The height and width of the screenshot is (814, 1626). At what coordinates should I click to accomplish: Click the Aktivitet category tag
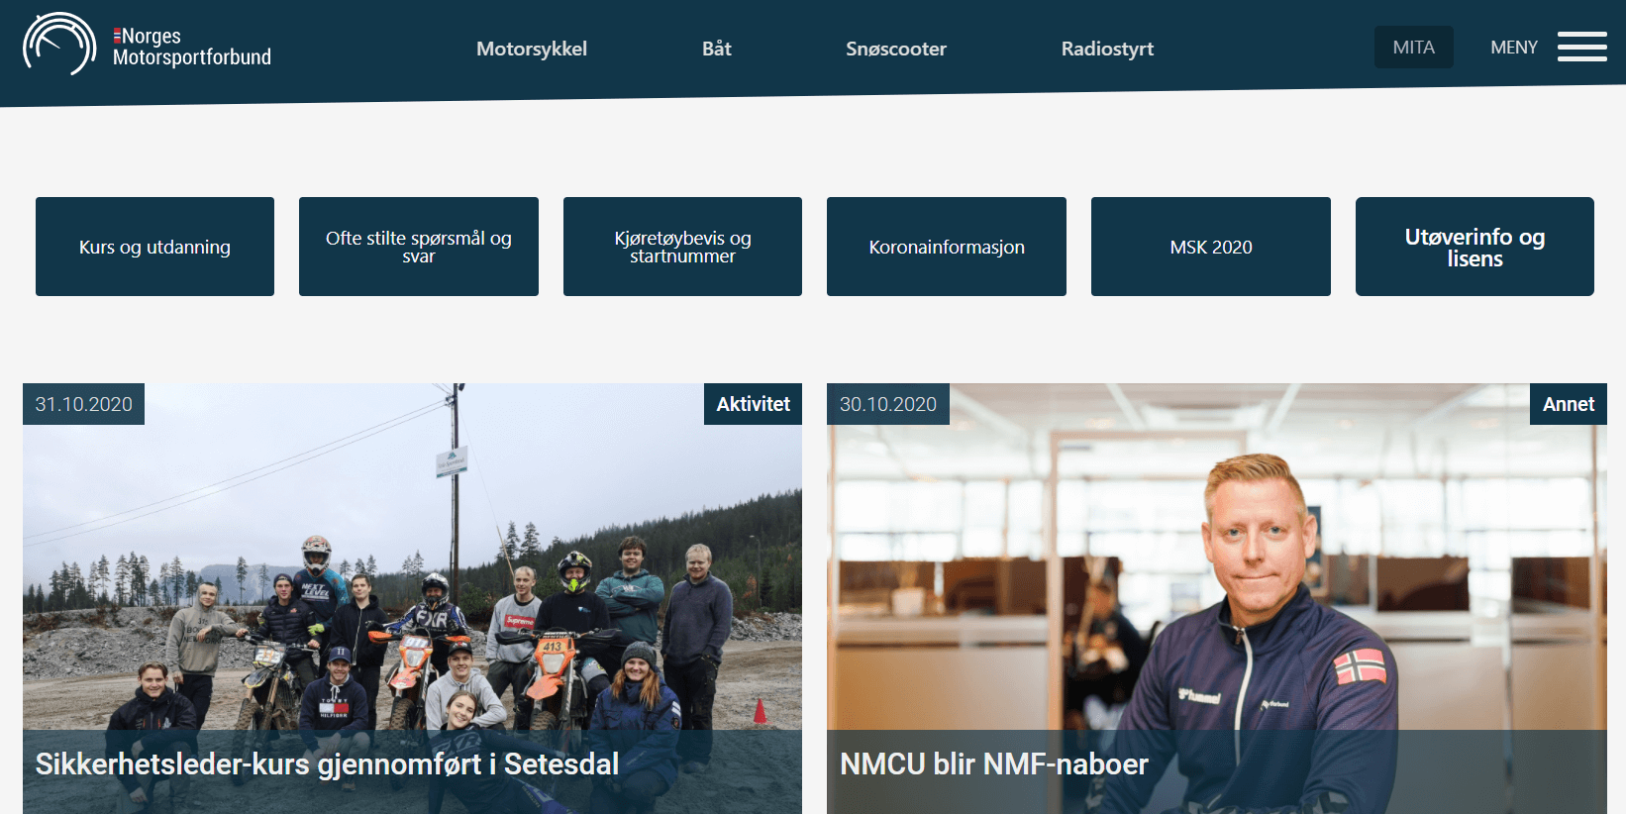[x=753, y=404]
